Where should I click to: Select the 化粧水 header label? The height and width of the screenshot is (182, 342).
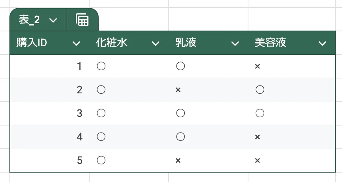point(112,42)
